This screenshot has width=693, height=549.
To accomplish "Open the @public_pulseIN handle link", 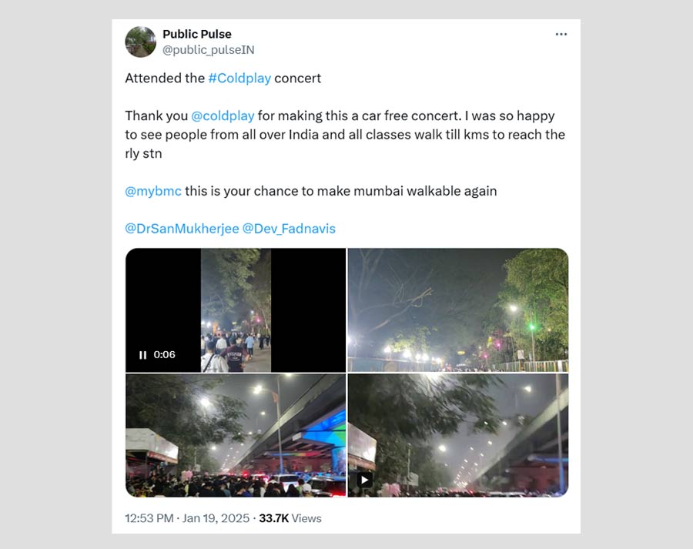I will click(x=208, y=50).
